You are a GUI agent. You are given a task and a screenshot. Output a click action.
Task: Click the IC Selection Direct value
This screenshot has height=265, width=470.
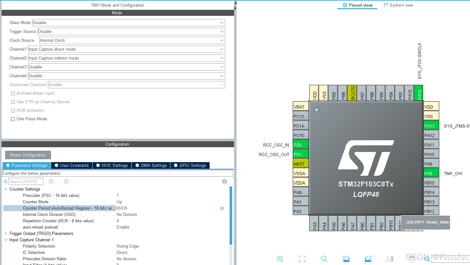click(x=122, y=252)
